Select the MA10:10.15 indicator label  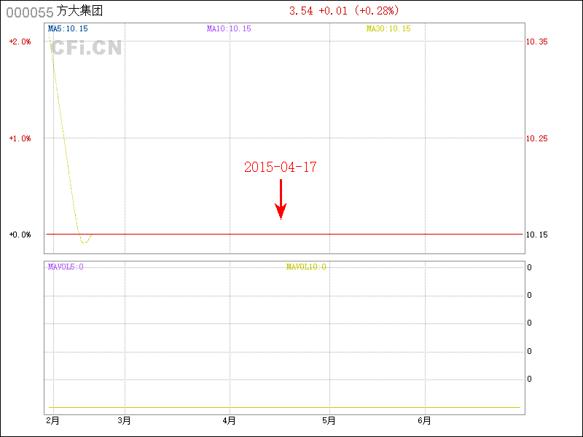point(229,28)
